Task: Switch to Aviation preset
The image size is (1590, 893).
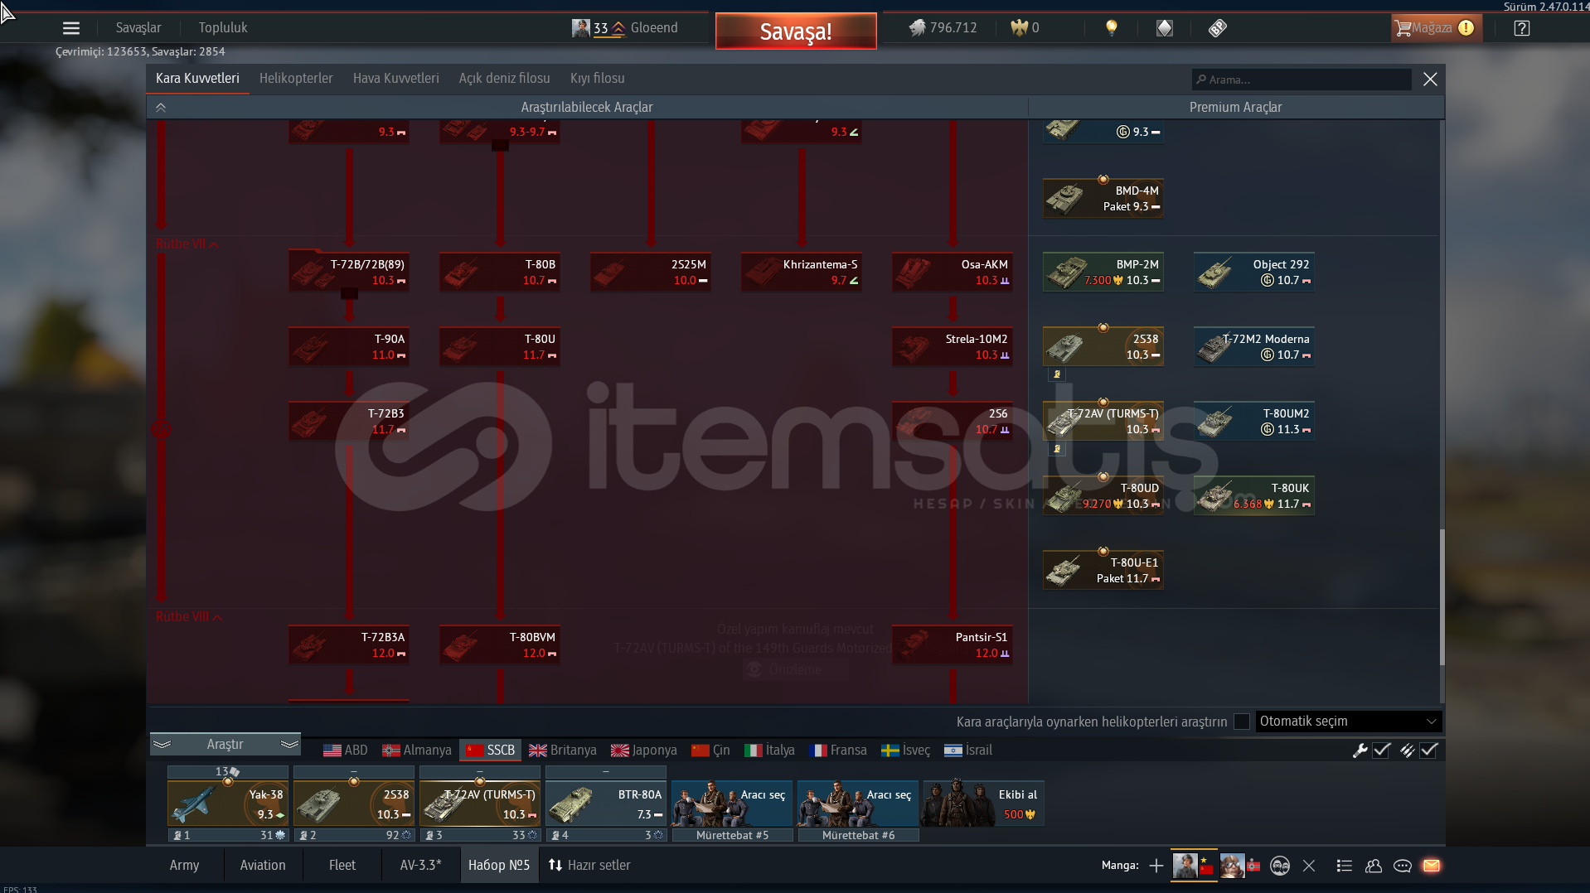Action: pos(263,865)
